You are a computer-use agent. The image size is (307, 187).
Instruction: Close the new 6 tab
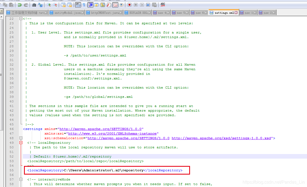click(206, 13)
